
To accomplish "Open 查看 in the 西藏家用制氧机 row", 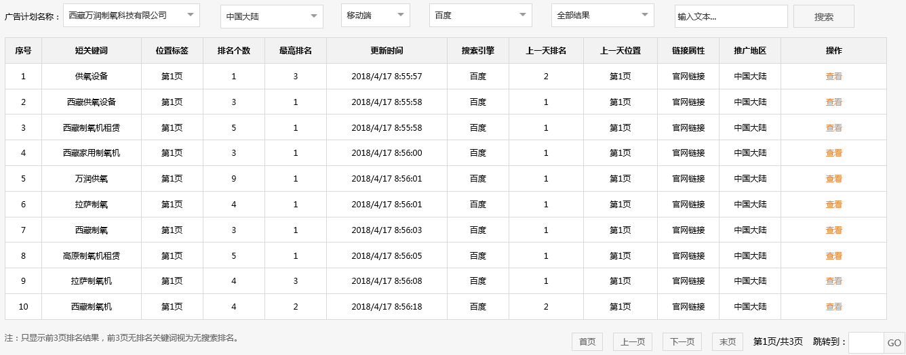I will pos(833,153).
